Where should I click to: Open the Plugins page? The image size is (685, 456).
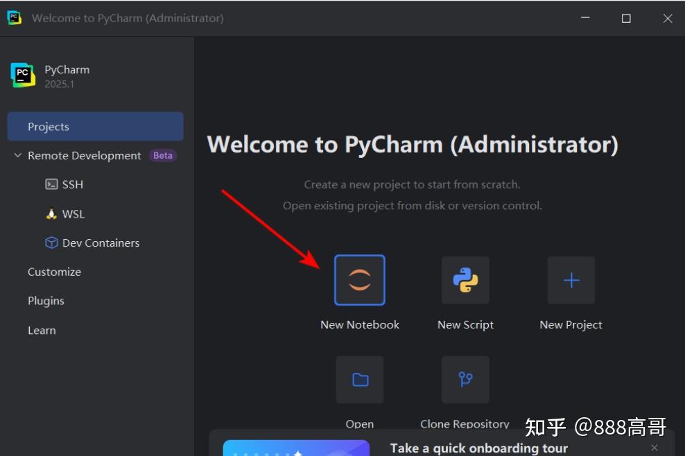point(46,301)
